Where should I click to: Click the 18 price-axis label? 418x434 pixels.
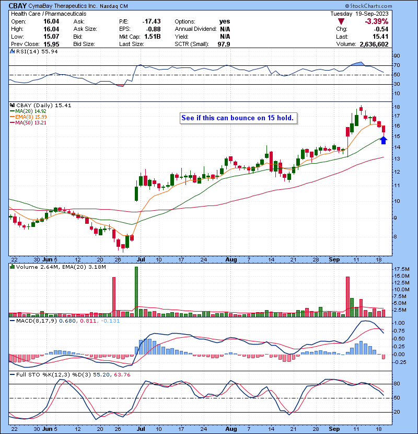point(397,107)
